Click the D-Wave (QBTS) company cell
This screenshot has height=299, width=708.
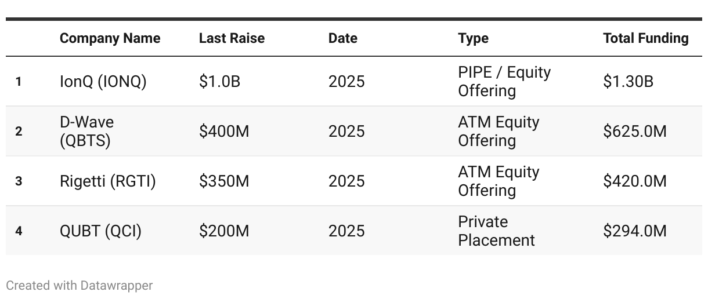click(87, 132)
